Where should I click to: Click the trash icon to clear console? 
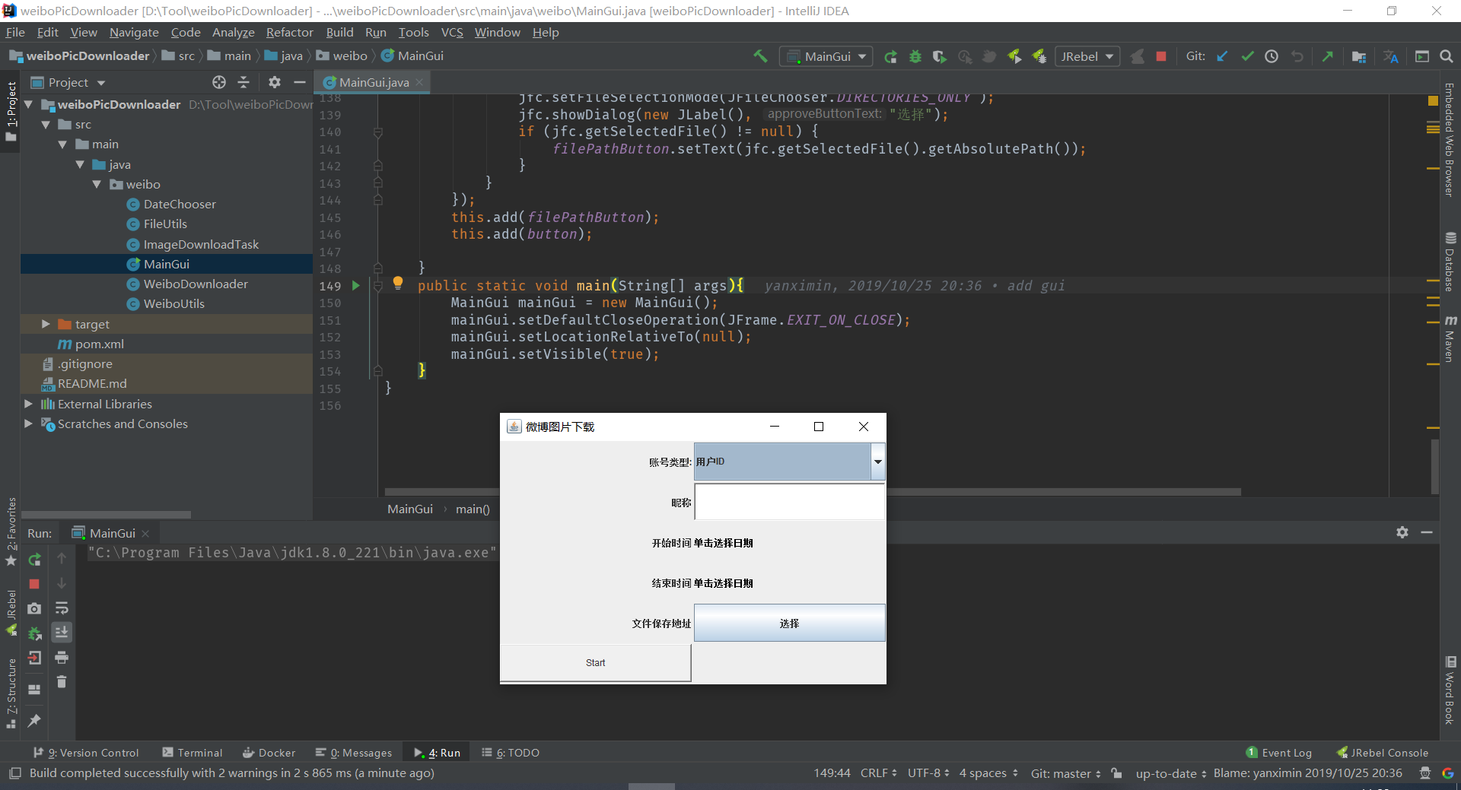tap(62, 682)
